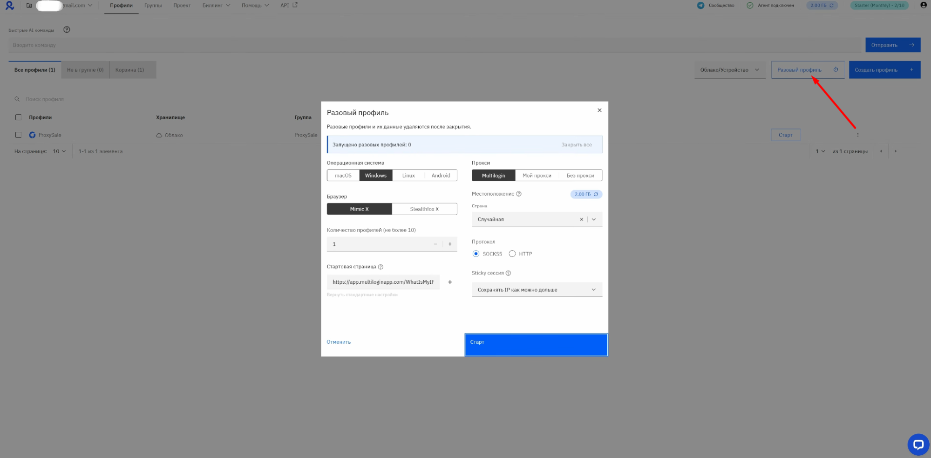This screenshot has width=931, height=458.
Task: Select the 'Без прокси' option
Action: (x=580, y=176)
